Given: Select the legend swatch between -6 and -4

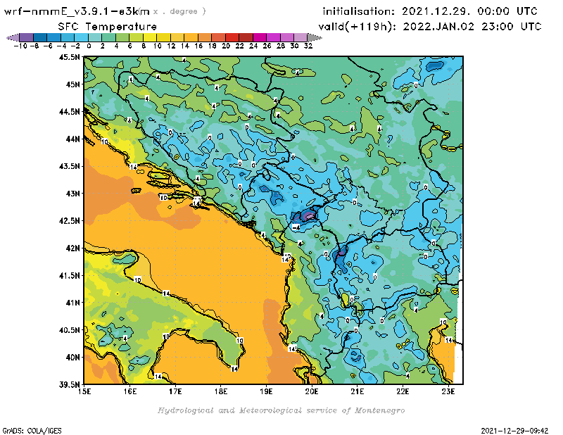Looking at the screenshot, I should pos(54,37).
